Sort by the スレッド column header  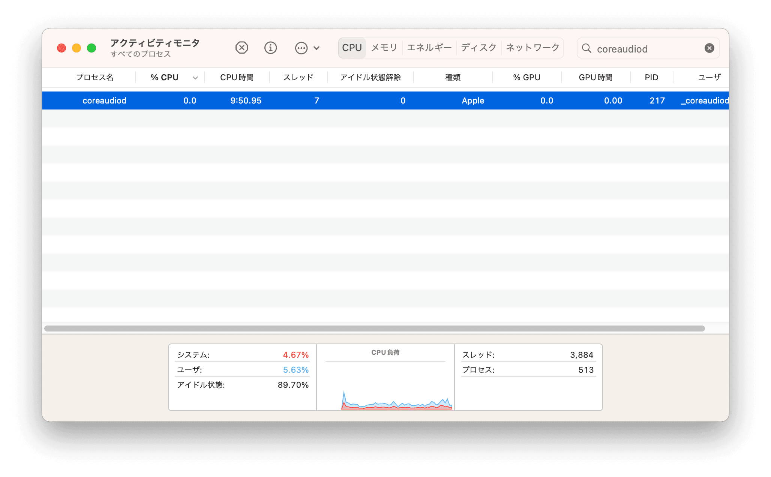coord(298,77)
